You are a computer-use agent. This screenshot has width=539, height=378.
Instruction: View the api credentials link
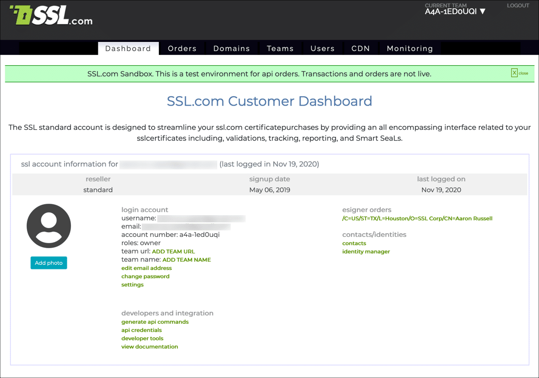click(141, 330)
